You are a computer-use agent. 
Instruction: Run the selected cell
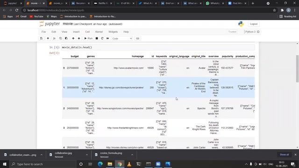coord(88,38)
